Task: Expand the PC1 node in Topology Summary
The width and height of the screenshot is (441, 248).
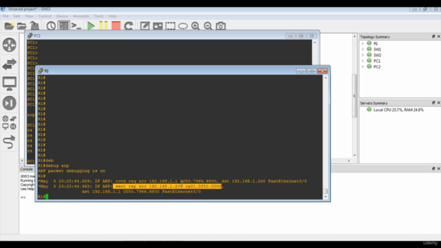Action: click(x=363, y=61)
